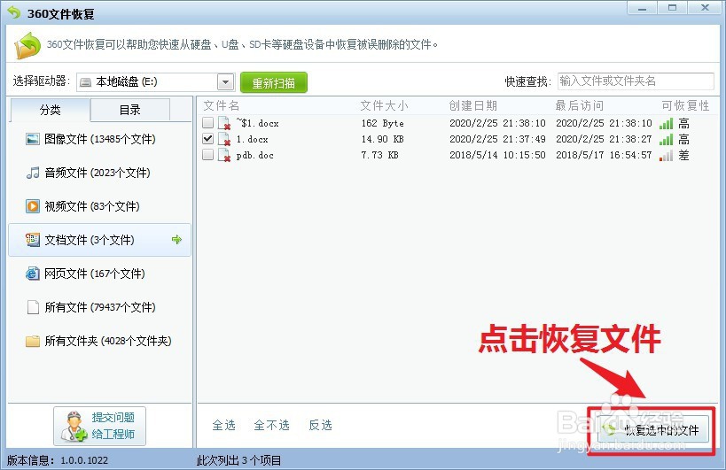The image size is (726, 470).
Task: Click the image files category icon
Action: pyautogui.click(x=33, y=139)
